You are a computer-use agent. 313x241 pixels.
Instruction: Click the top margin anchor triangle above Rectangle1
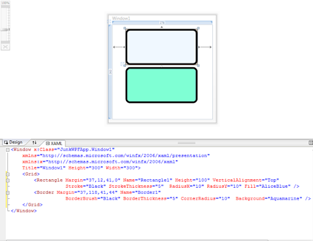pos(161,27)
